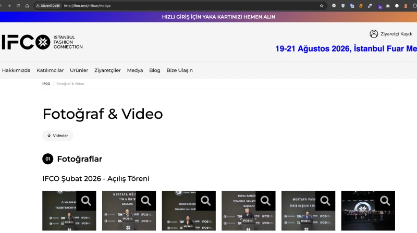Click magnifier on Mustafa Gültepe photo
The image size is (417, 233).
click(146, 201)
